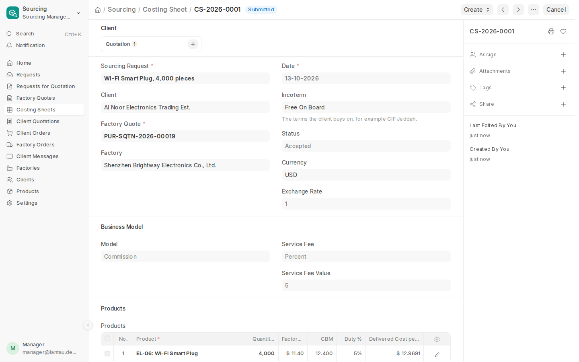Viewport: 579px width, 362px height.
Task: Click the Submitted status badge
Action: click(261, 10)
